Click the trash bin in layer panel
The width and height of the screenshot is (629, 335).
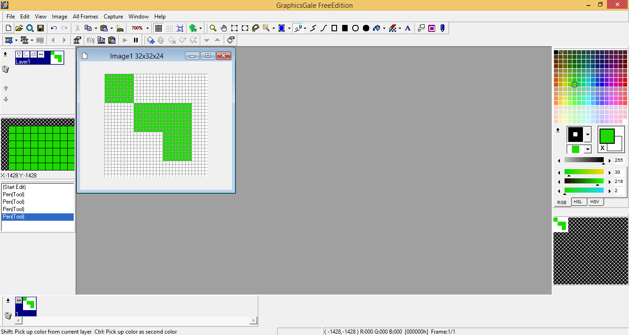click(6, 69)
